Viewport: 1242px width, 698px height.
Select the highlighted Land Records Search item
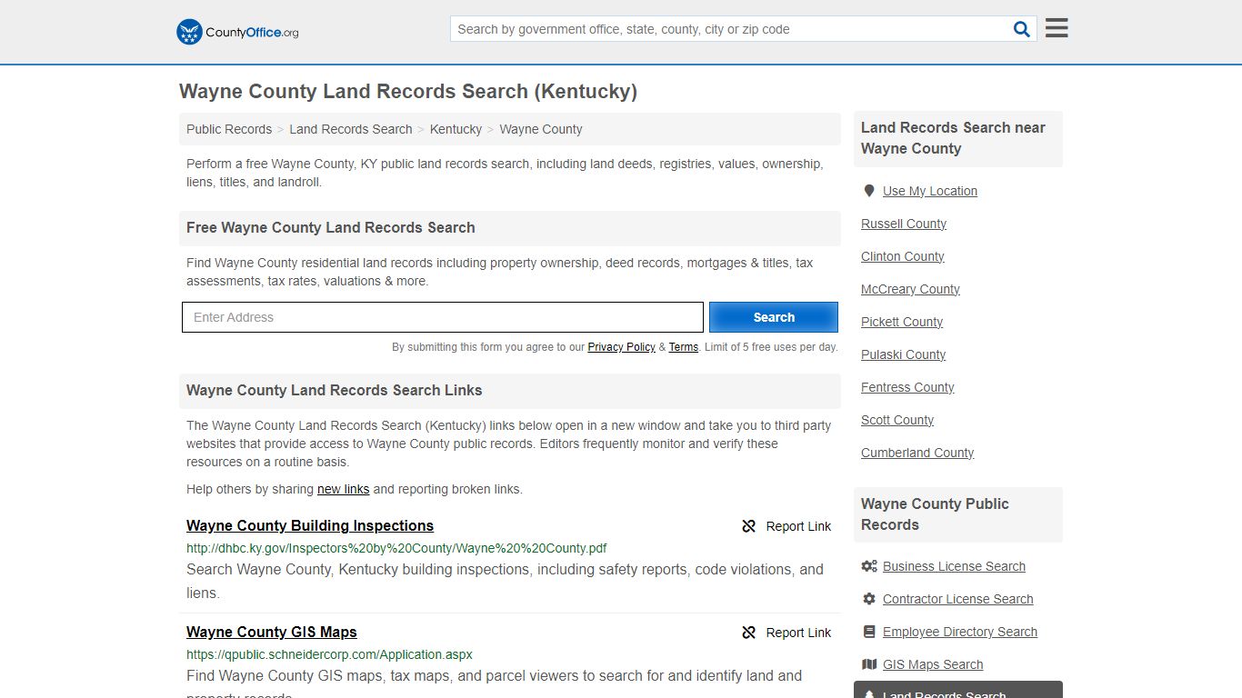pyautogui.click(x=958, y=690)
